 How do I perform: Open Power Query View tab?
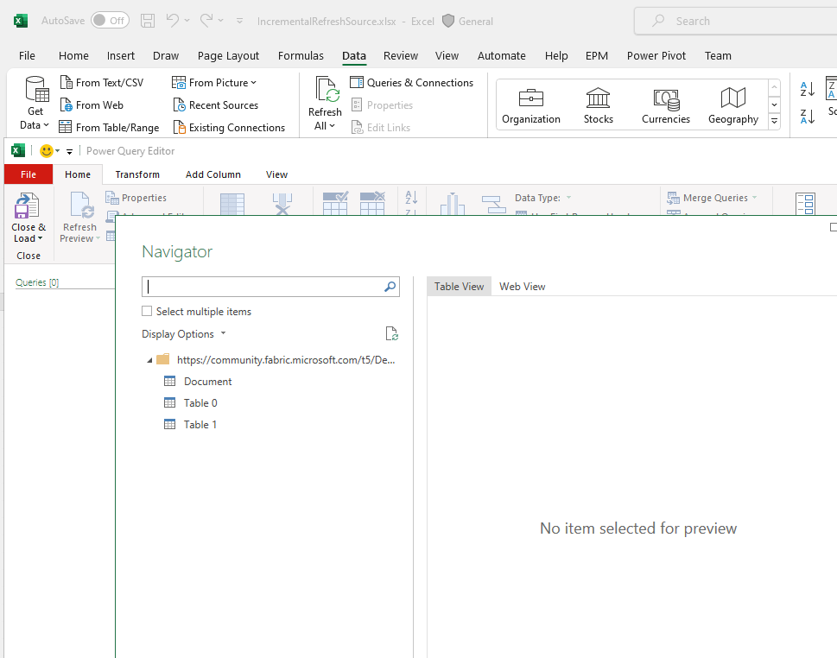(x=276, y=174)
